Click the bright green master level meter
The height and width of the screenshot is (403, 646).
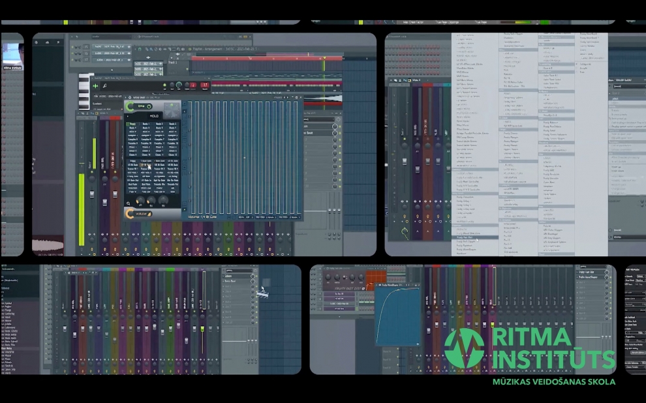point(81,207)
